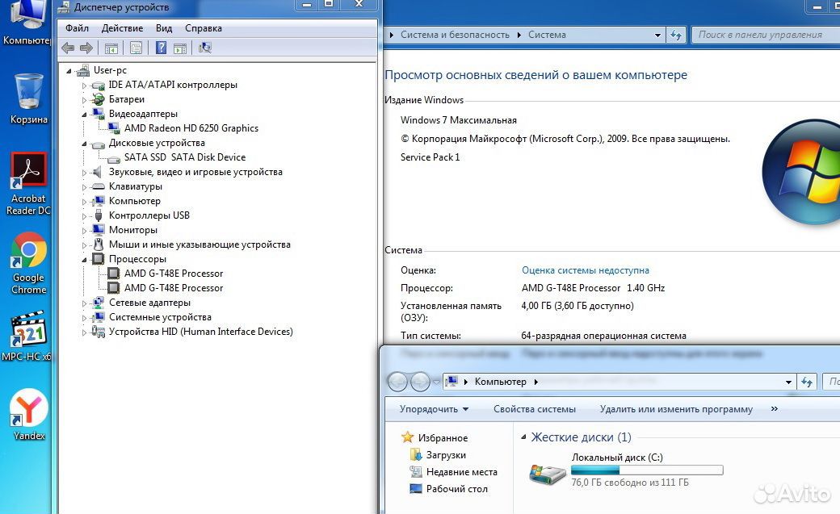Collapse the User-pc root node
Image resolution: width=840 pixels, height=514 pixels.
[x=69, y=71]
